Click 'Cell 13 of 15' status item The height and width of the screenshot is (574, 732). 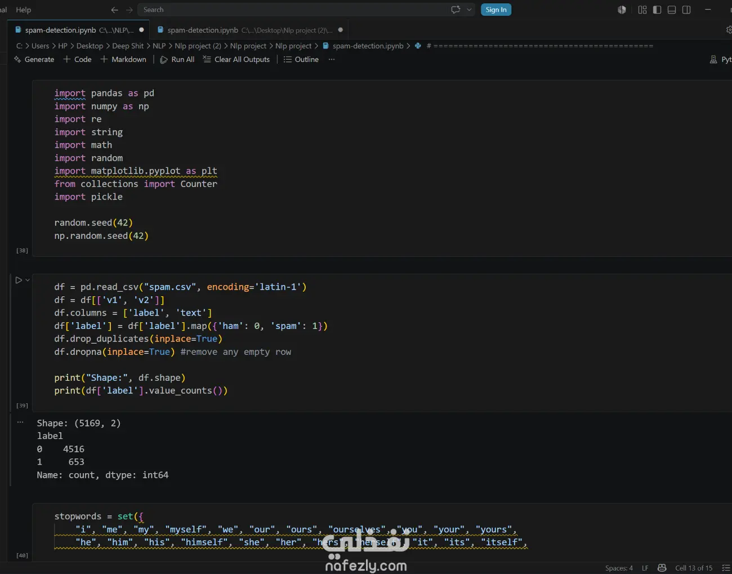694,568
